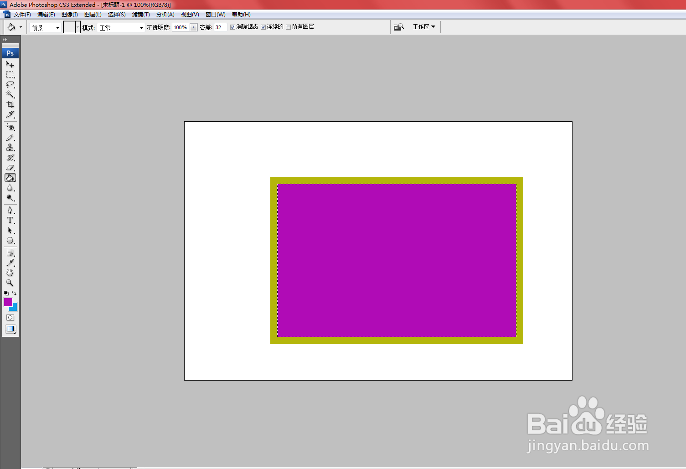
Task: Select the Eyedropper tool
Action: 10,263
